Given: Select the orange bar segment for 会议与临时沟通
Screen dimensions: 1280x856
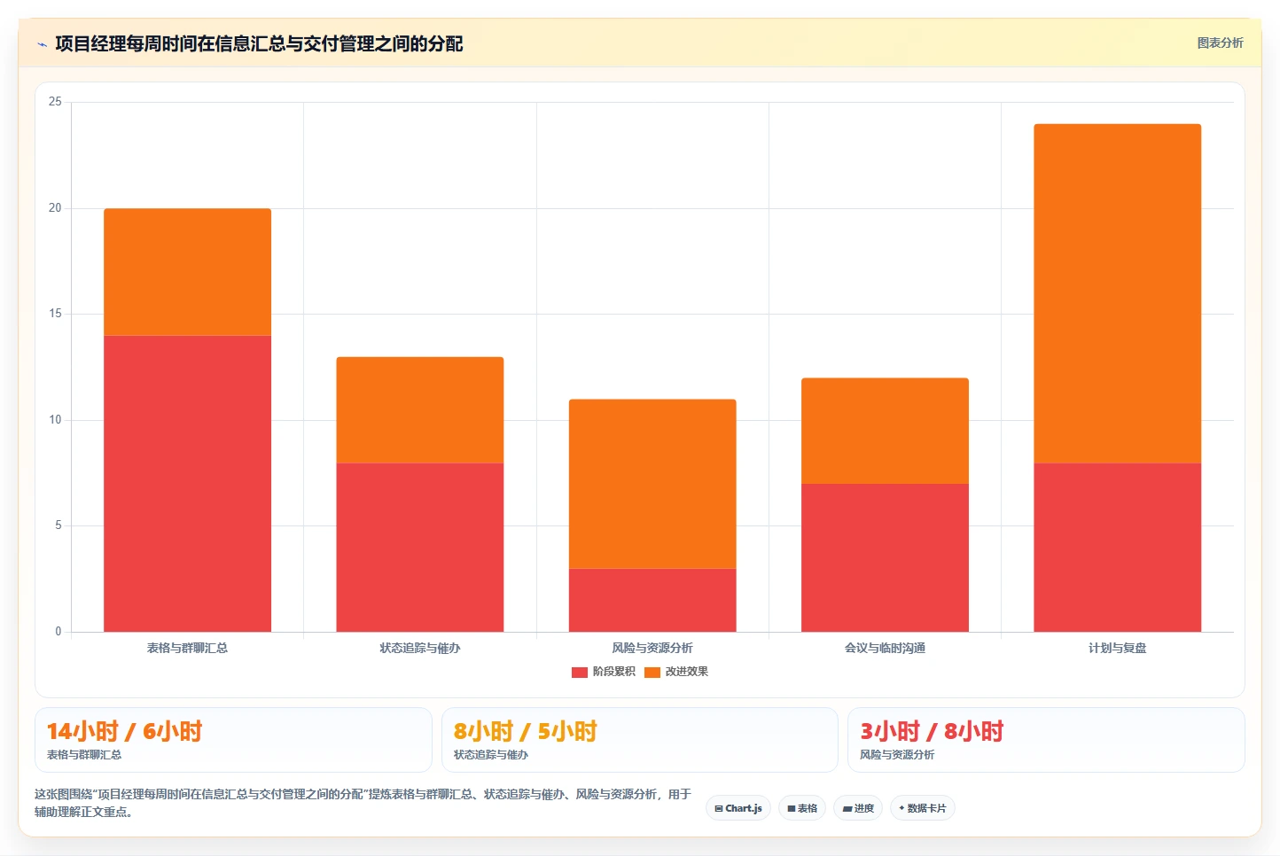Looking at the screenshot, I should pyautogui.click(x=885, y=432).
